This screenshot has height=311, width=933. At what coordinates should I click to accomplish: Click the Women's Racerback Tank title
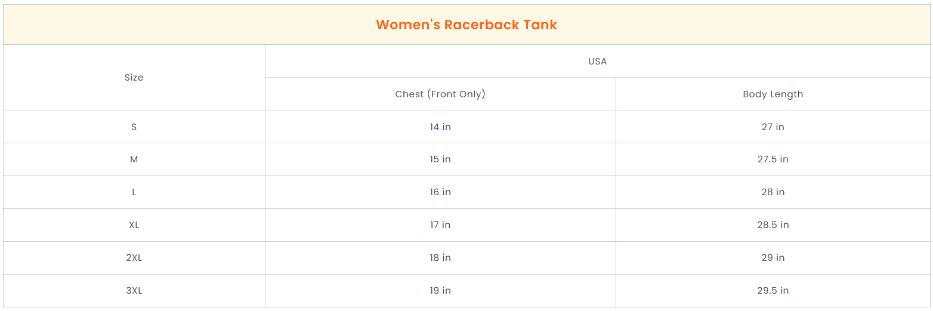pyautogui.click(x=466, y=24)
